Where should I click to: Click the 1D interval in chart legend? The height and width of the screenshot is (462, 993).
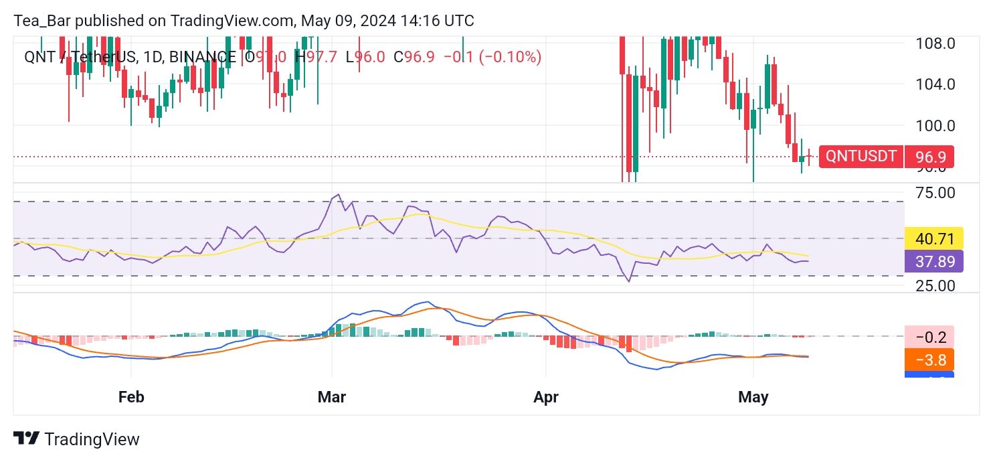tap(153, 57)
